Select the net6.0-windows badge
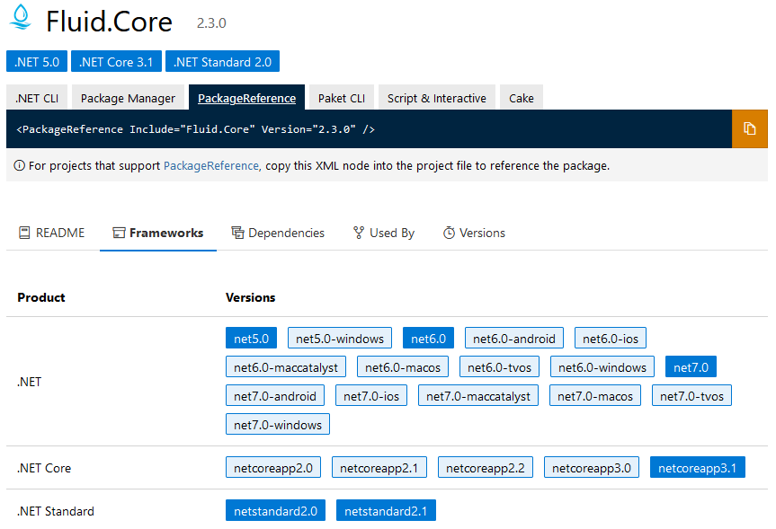This screenshot has height=529, width=776. pos(602,366)
